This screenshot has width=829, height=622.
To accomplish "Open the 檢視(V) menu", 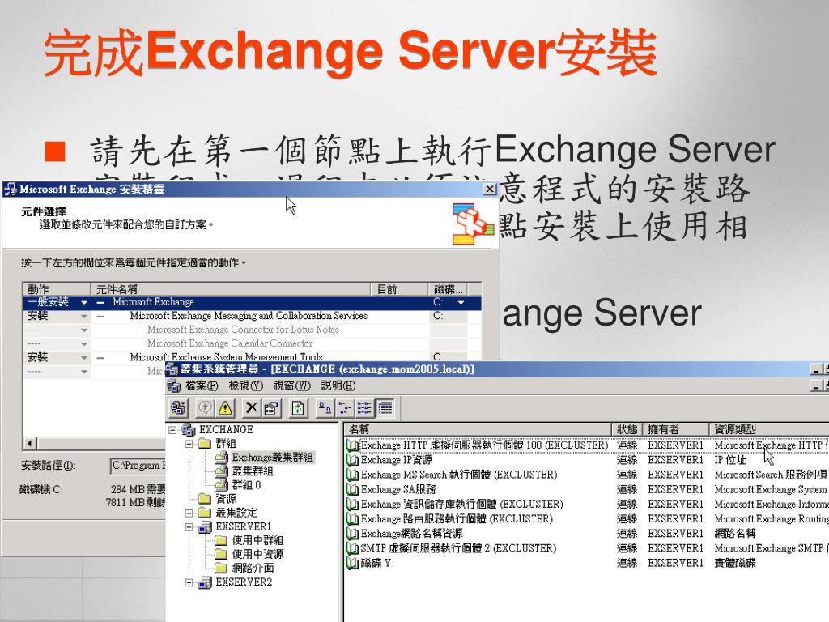I will pyautogui.click(x=246, y=386).
